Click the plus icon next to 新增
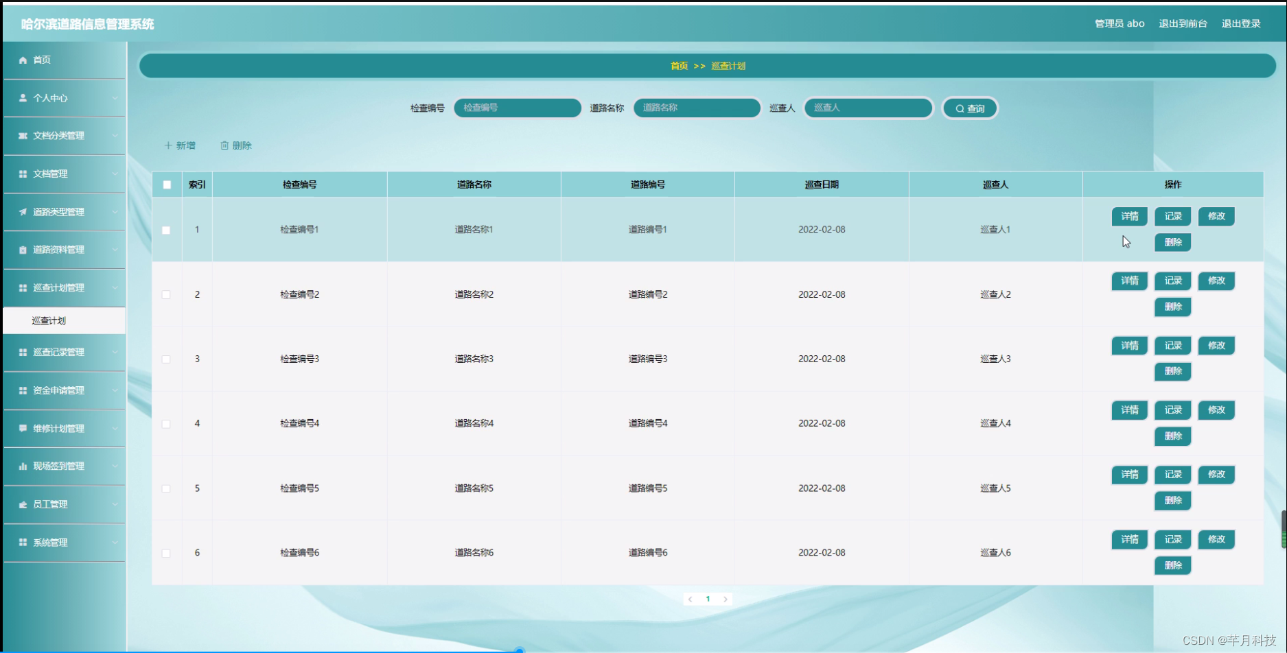 point(167,145)
